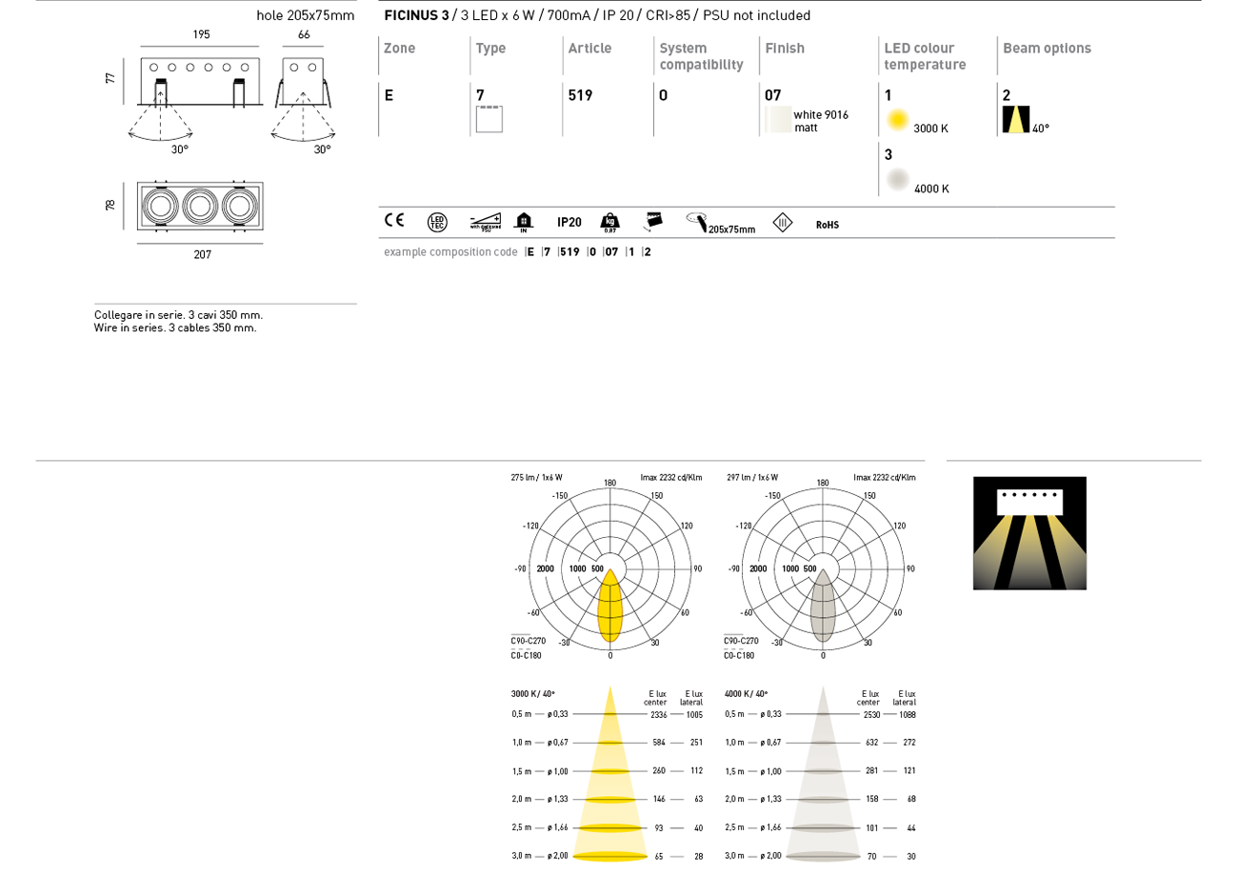Click the example composition code label

(x=450, y=252)
